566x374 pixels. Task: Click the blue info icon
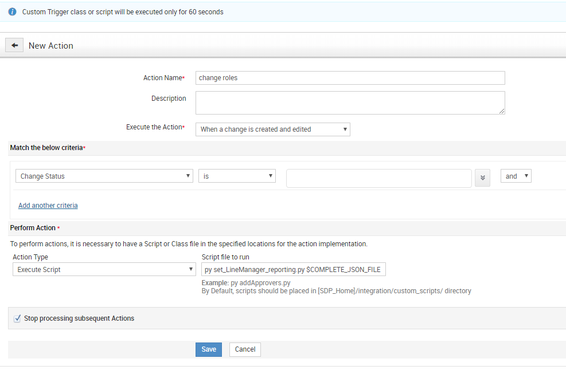point(13,11)
